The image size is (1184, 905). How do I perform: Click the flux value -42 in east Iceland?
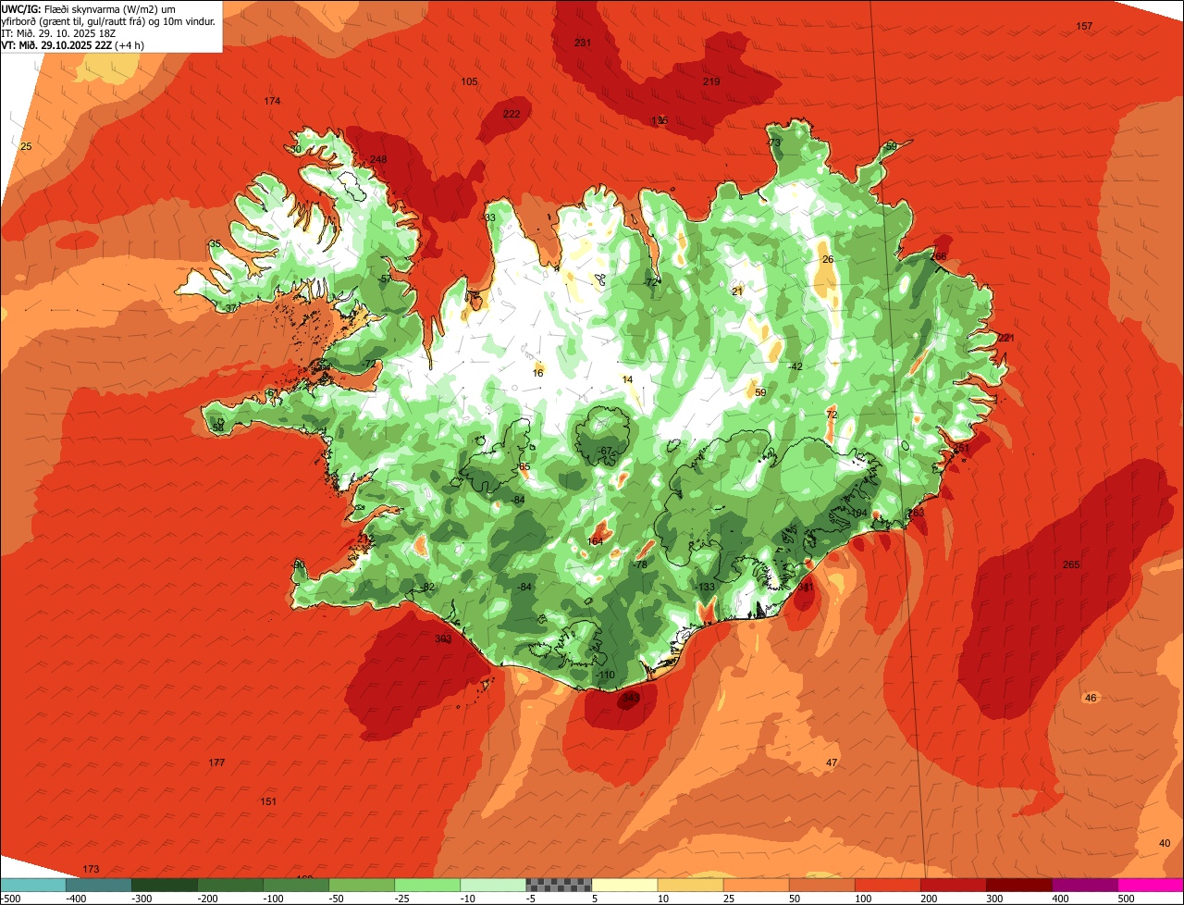(794, 366)
